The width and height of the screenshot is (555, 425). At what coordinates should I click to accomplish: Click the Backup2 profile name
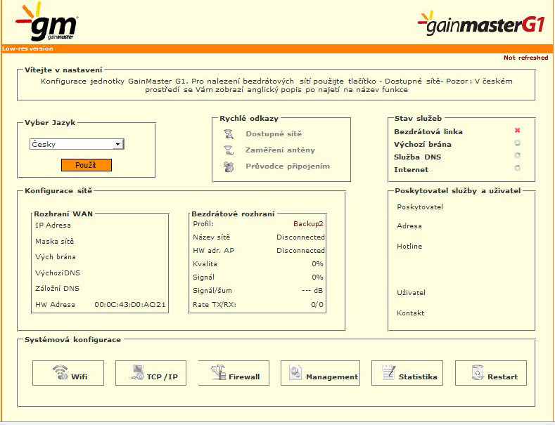[x=309, y=223]
